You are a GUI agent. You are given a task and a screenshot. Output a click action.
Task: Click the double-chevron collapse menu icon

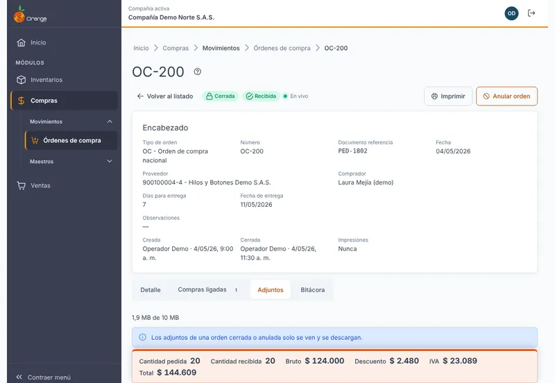tap(19, 377)
